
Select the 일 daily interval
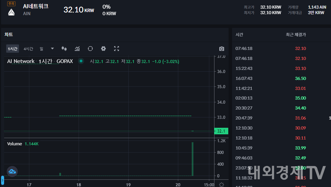41,49
